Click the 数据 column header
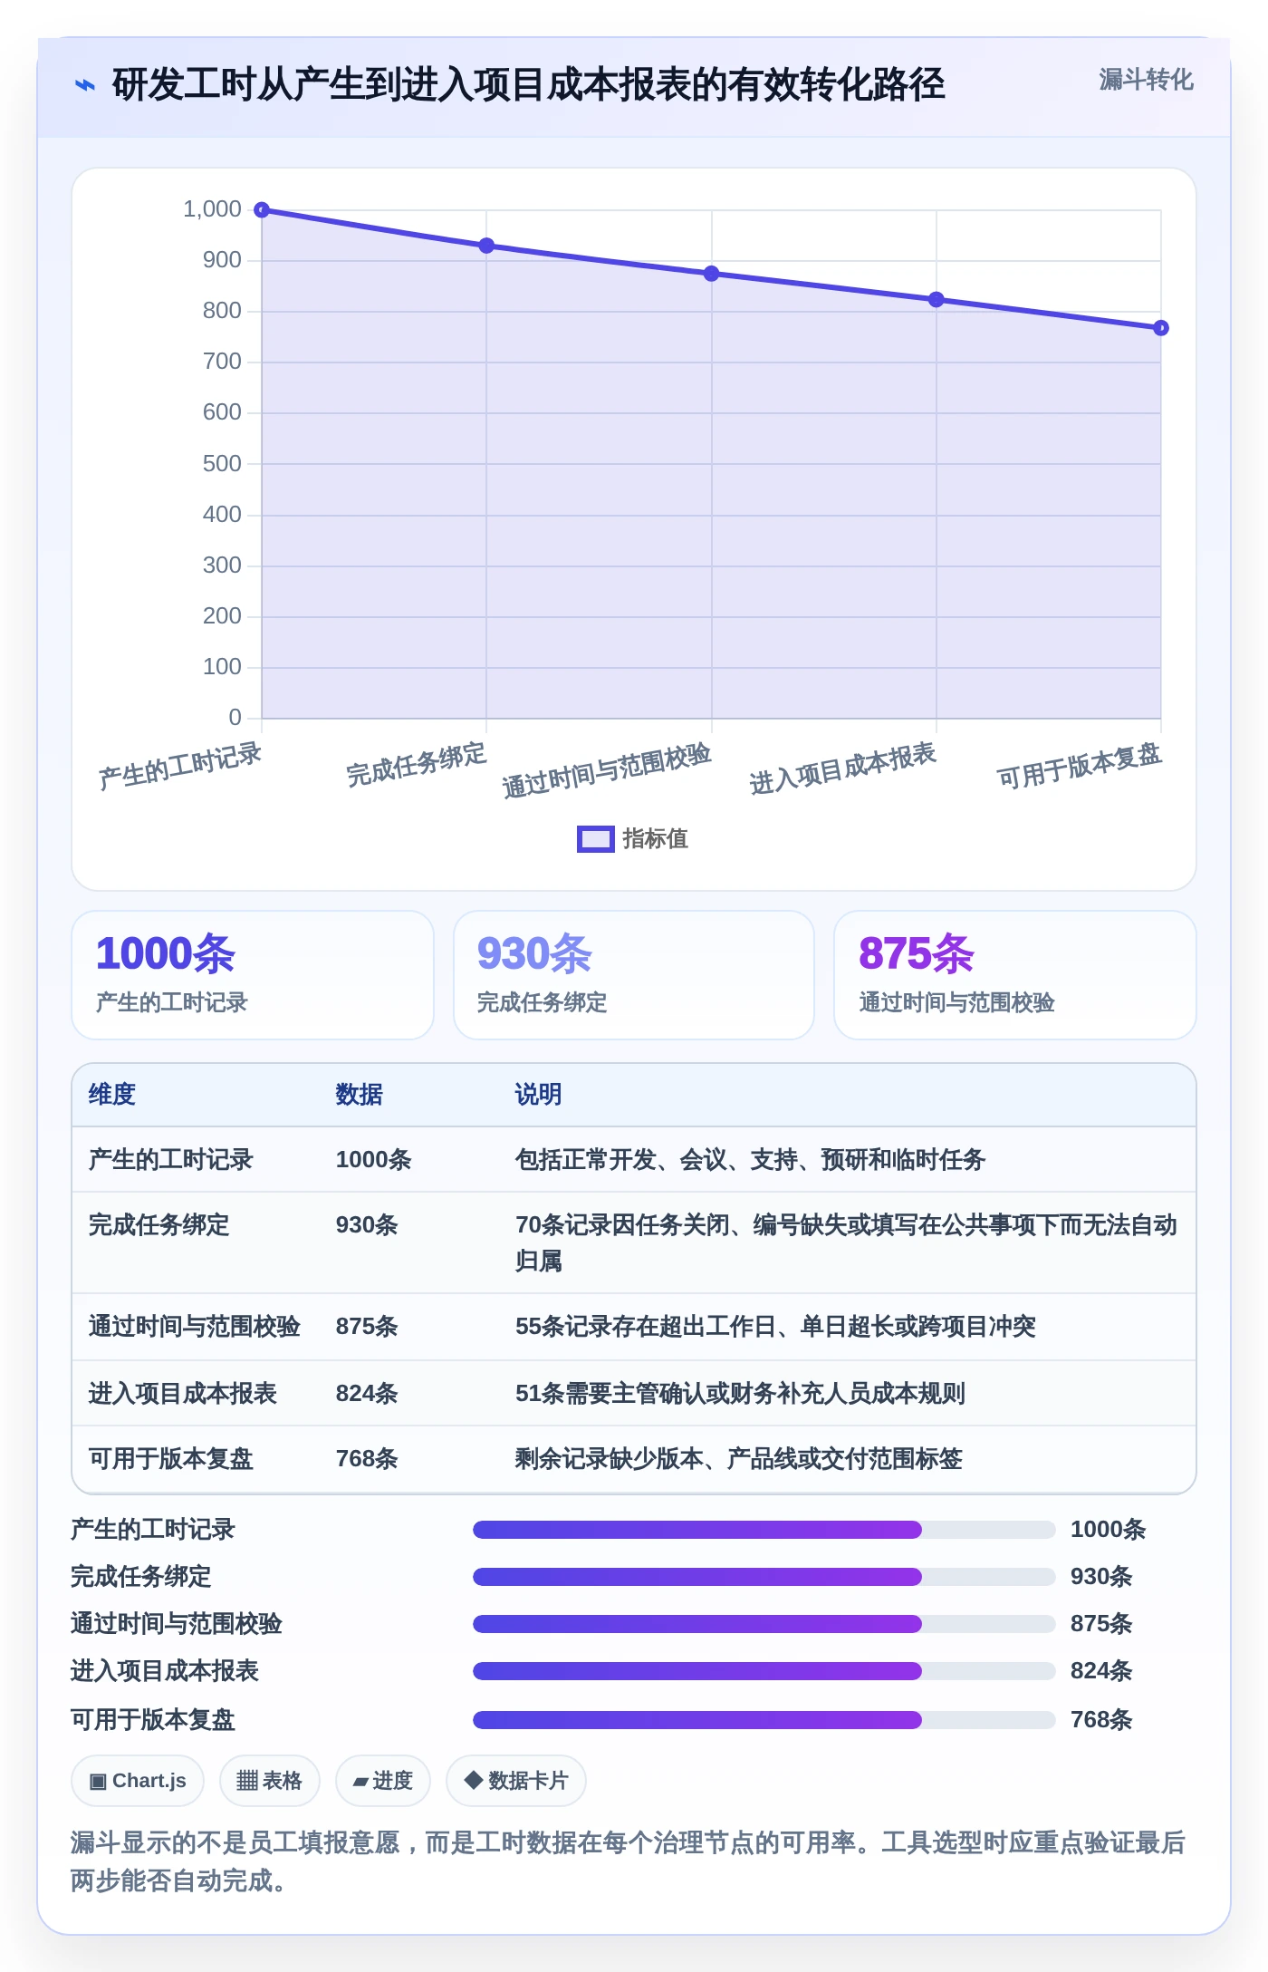This screenshot has height=1972, width=1268. pyautogui.click(x=359, y=1095)
